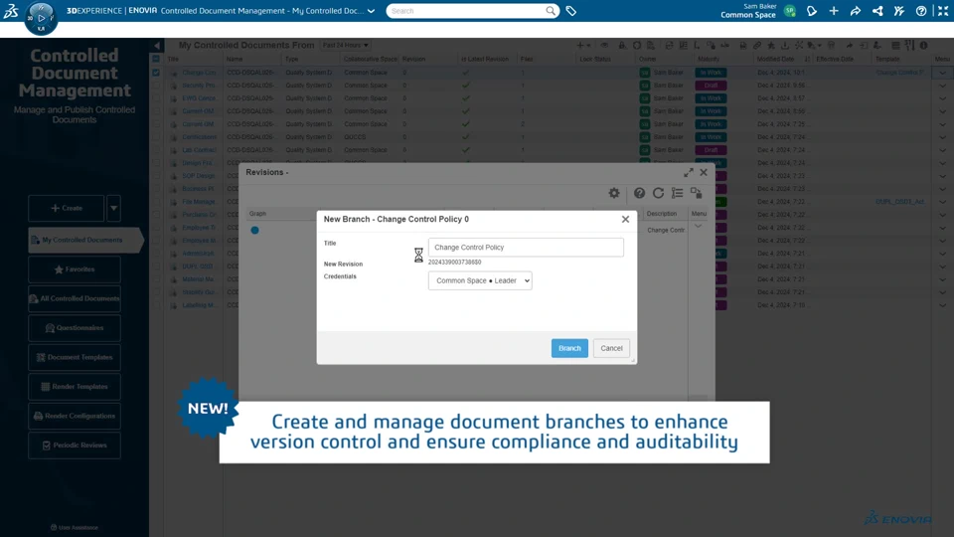Open Questionnaires in sidebar
The width and height of the screenshot is (954, 537).
pyautogui.click(x=75, y=328)
